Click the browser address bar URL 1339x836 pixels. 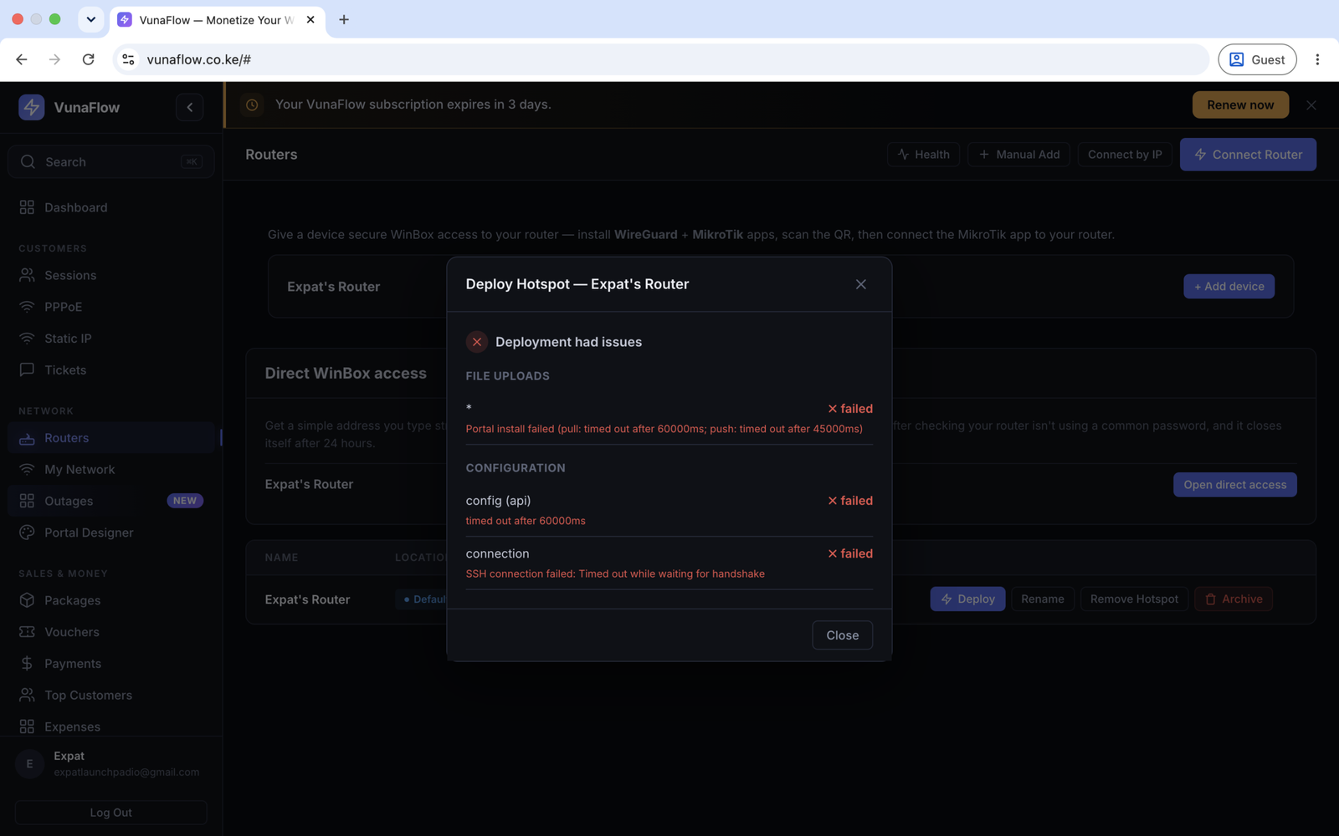199,59
